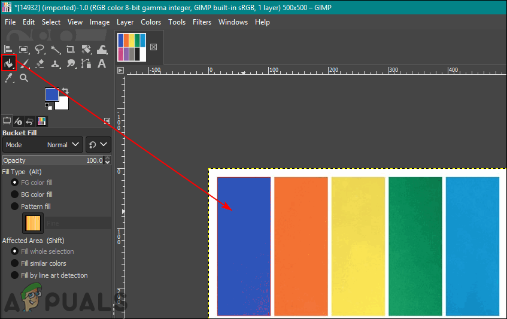Screen dimensions: 507x319
Task: Select the Rectangle Select tool
Action: (x=23, y=50)
